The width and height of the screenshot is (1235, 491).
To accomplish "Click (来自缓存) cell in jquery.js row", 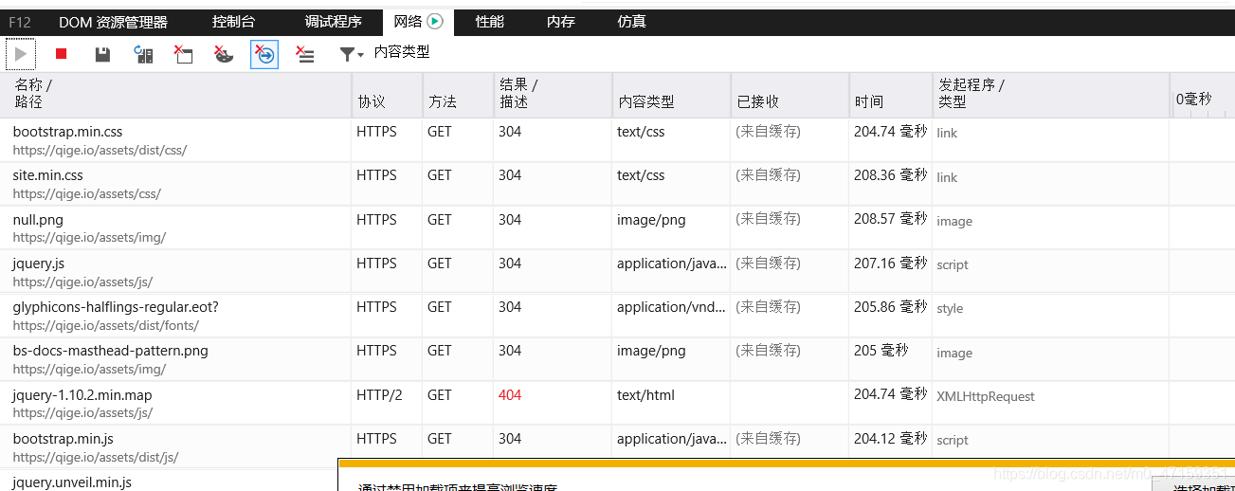I will click(768, 263).
